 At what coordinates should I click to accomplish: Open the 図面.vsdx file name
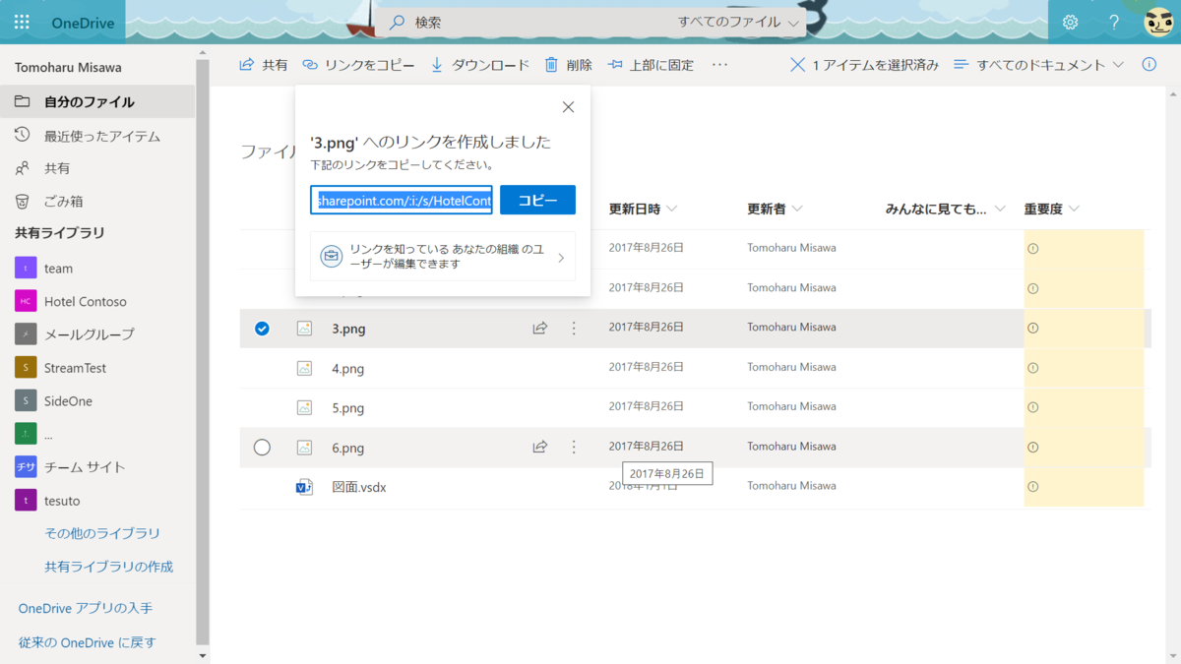(x=359, y=487)
